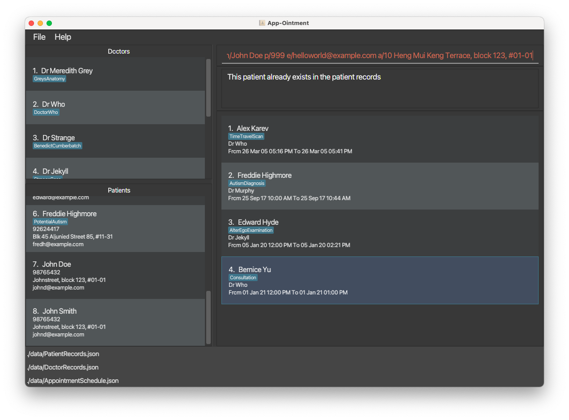This screenshot has height=420, width=569.
Task: Click the AutismDiagnosis tag
Action: tap(247, 183)
